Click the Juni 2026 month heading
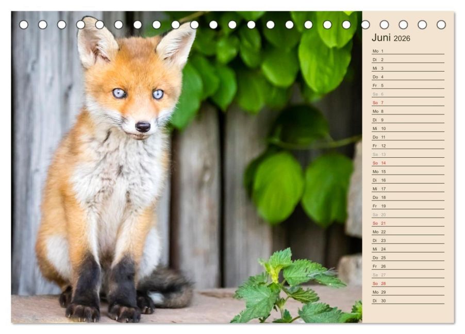Image resolution: width=465 pixels, height=334 pixels. click(391, 38)
